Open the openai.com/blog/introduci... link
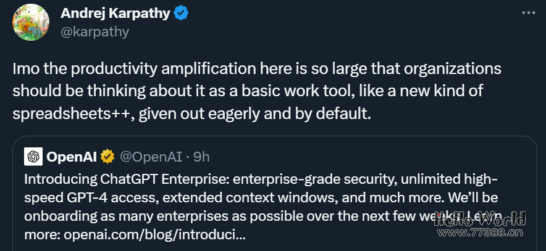The height and width of the screenshot is (251, 546). click(x=154, y=235)
